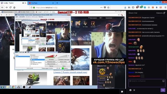The width and height of the screenshot is (167, 94).
Task: Open the emote picker smiley icon
Action: 163,81
